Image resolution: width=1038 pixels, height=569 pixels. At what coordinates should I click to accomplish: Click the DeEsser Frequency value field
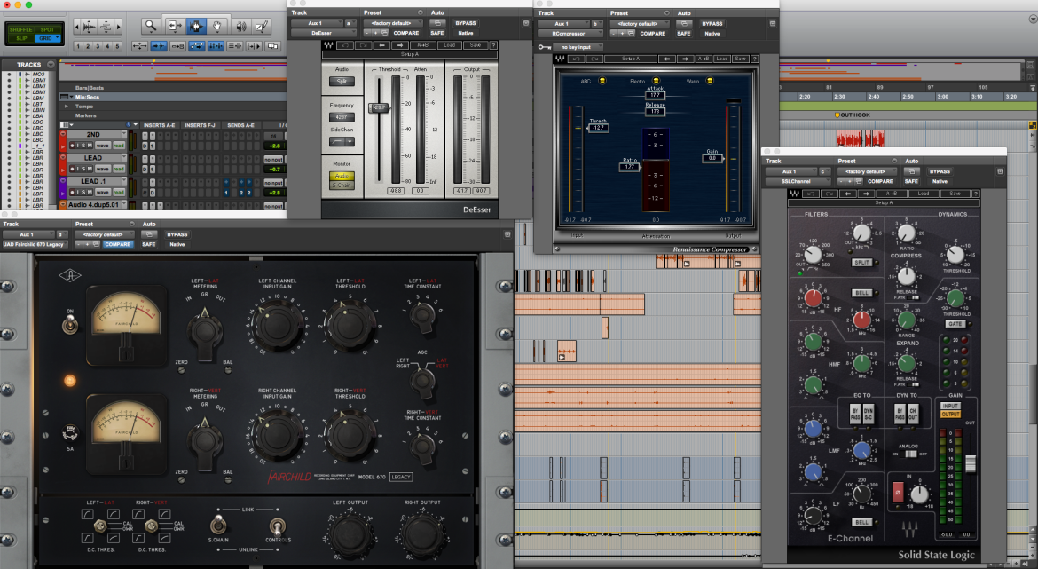(x=342, y=117)
